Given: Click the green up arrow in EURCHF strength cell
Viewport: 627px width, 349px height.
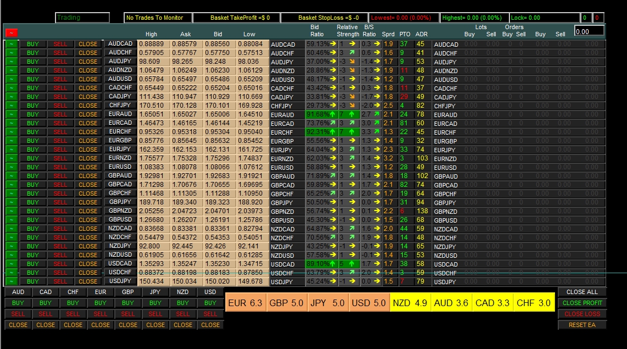Looking at the screenshot, I should click(x=352, y=132).
